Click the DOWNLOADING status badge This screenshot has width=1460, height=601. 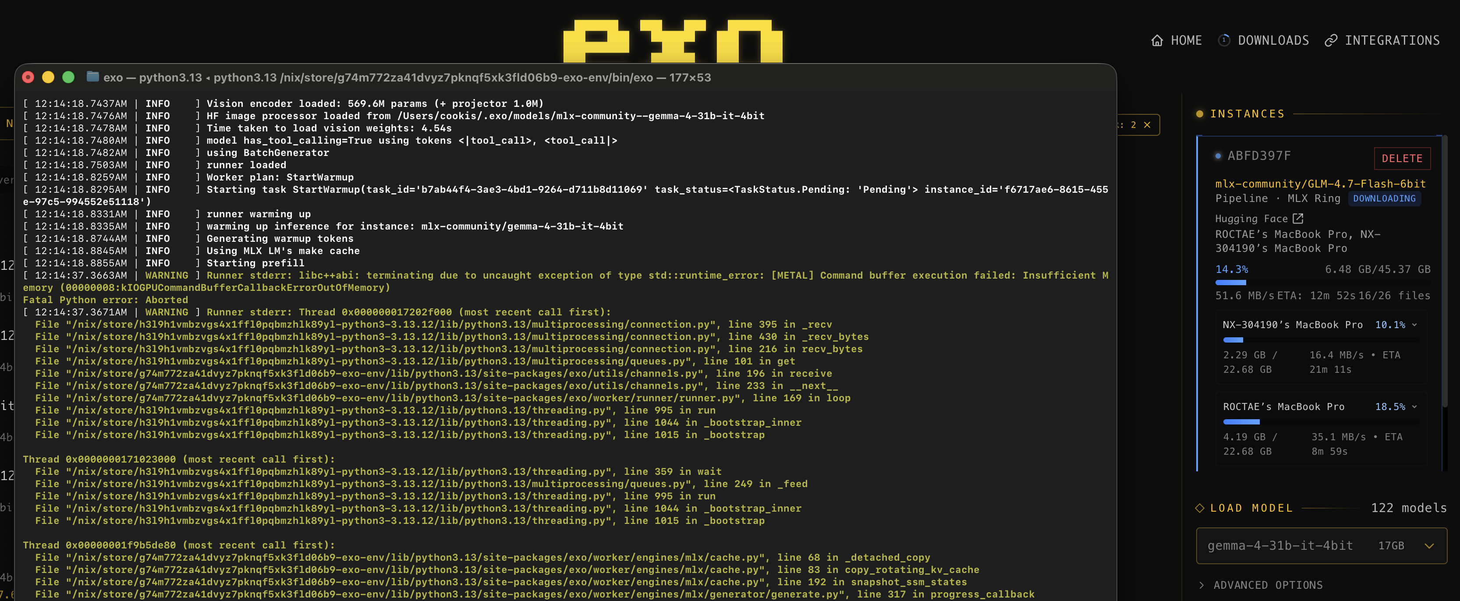pos(1384,199)
